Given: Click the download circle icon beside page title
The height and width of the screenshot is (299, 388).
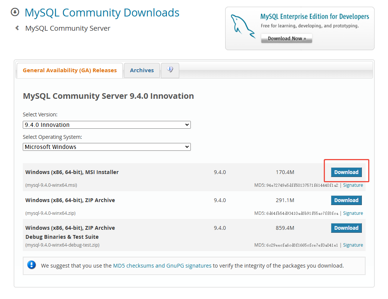Looking at the screenshot, I should coord(15,12).
